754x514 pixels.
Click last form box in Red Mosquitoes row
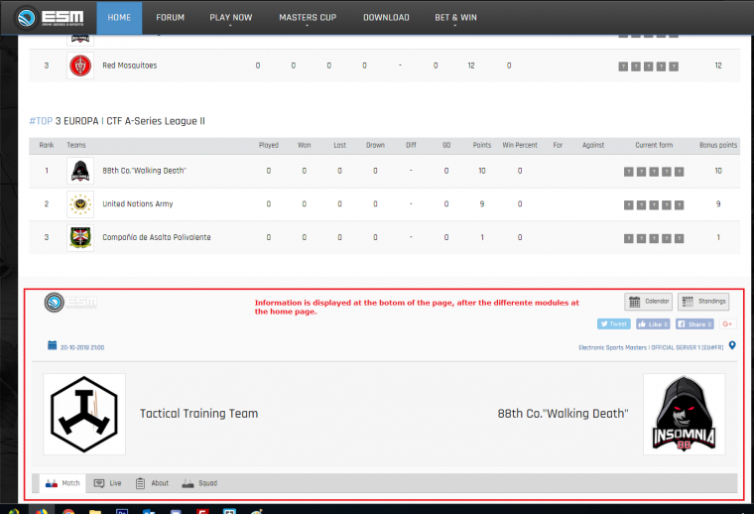(674, 66)
